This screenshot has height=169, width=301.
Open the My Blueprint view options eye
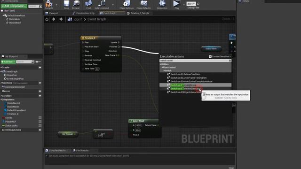click(x=37, y=61)
